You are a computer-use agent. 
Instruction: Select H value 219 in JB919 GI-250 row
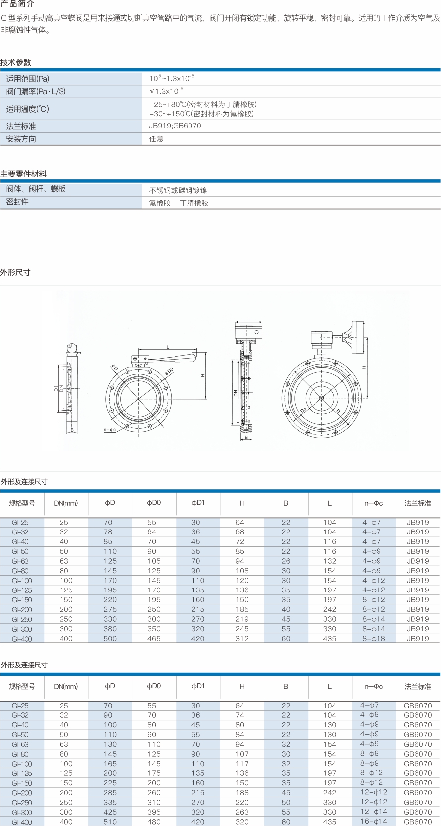(242, 619)
